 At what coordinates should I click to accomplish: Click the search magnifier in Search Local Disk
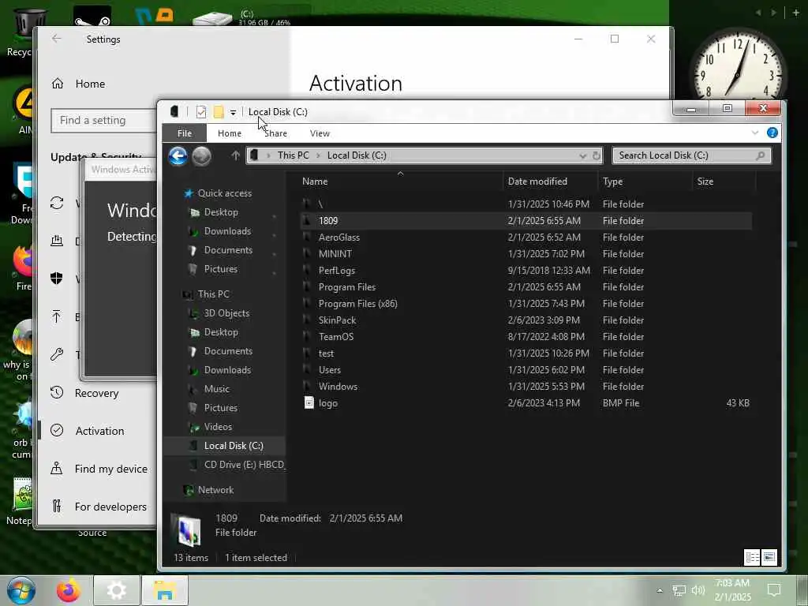point(760,155)
